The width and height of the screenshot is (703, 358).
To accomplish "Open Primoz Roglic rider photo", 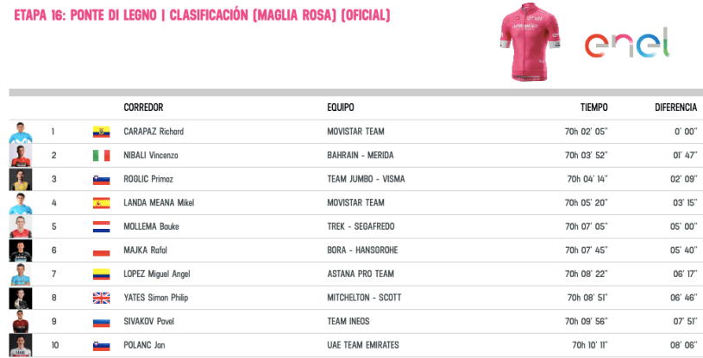I will point(21,179).
